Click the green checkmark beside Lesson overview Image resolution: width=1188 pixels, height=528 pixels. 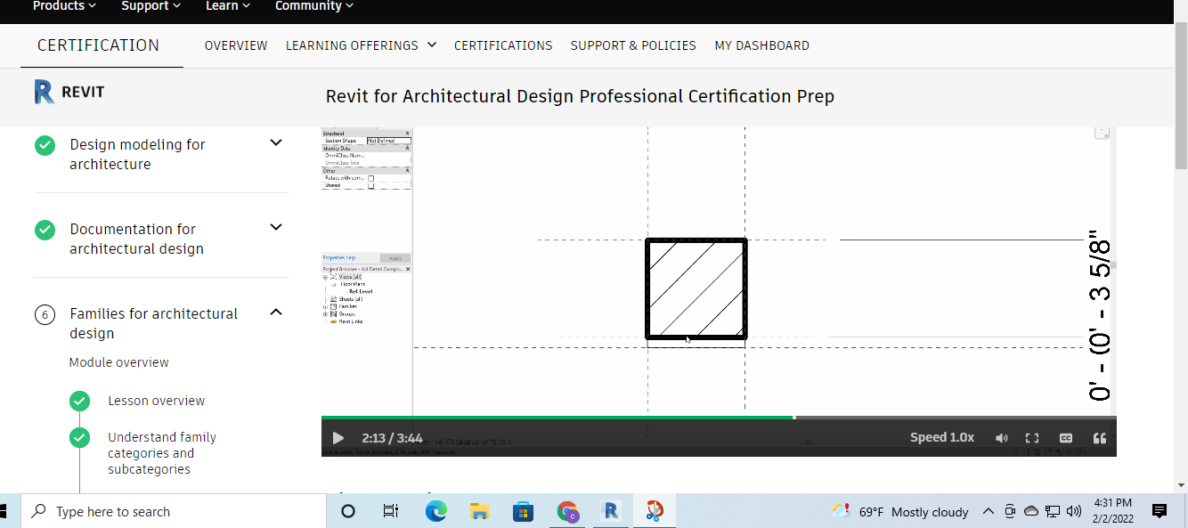coord(79,401)
